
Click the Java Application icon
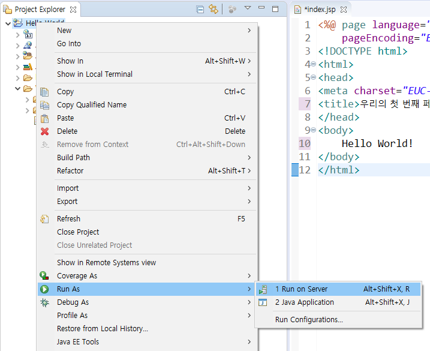[x=263, y=302]
